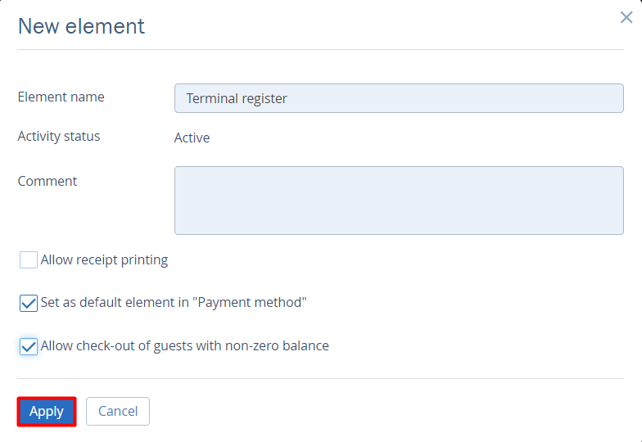Untick non-zero balance check-out checkbox
This screenshot has width=642, height=442.
29,346
